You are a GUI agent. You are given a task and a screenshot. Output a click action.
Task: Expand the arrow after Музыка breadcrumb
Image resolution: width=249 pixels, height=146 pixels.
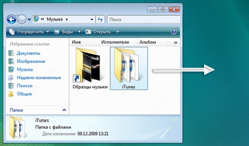click(x=67, y=19)
